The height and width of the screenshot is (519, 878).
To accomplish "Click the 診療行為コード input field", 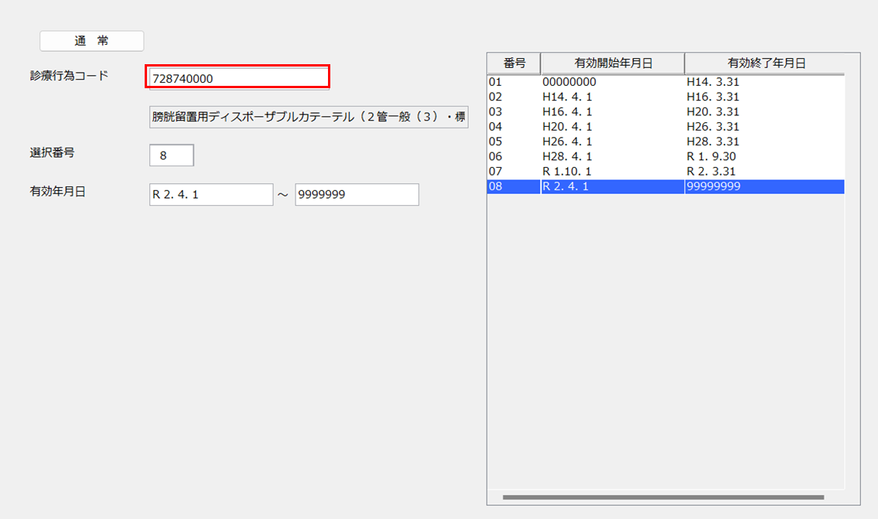I will (237, 77).
